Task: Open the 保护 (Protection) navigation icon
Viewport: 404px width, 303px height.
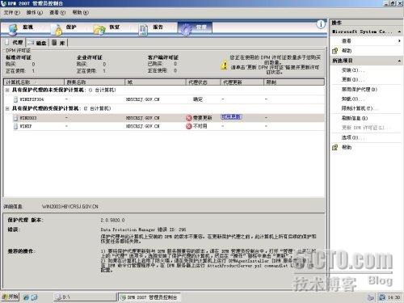Action: click(x=57, y=30)
